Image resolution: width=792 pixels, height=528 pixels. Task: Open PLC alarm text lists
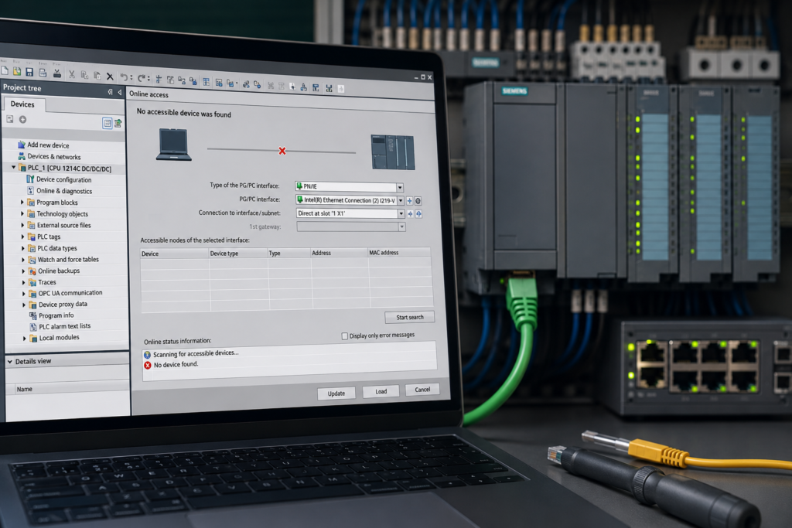coord(65,326)
